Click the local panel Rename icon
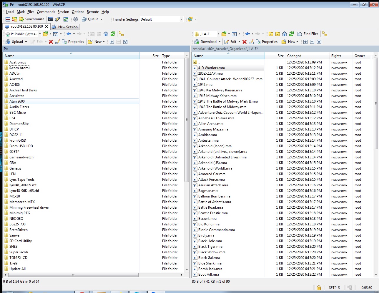 coord(57,42)
